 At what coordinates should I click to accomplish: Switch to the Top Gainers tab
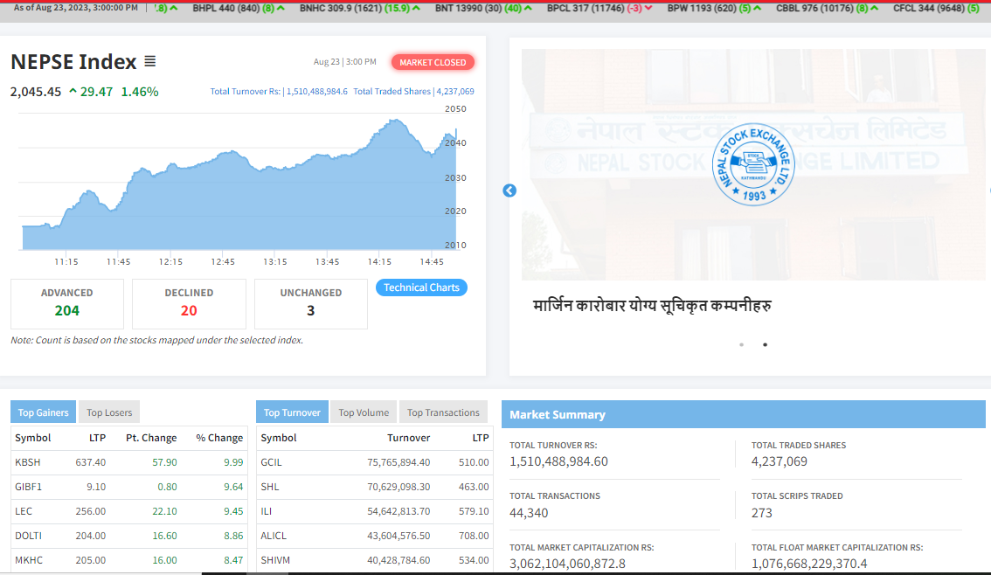click(x=43, y=412)
